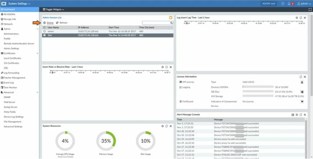The image size is (313, 159).
Task: Refresh the System Resources widget
Action: 167,126
